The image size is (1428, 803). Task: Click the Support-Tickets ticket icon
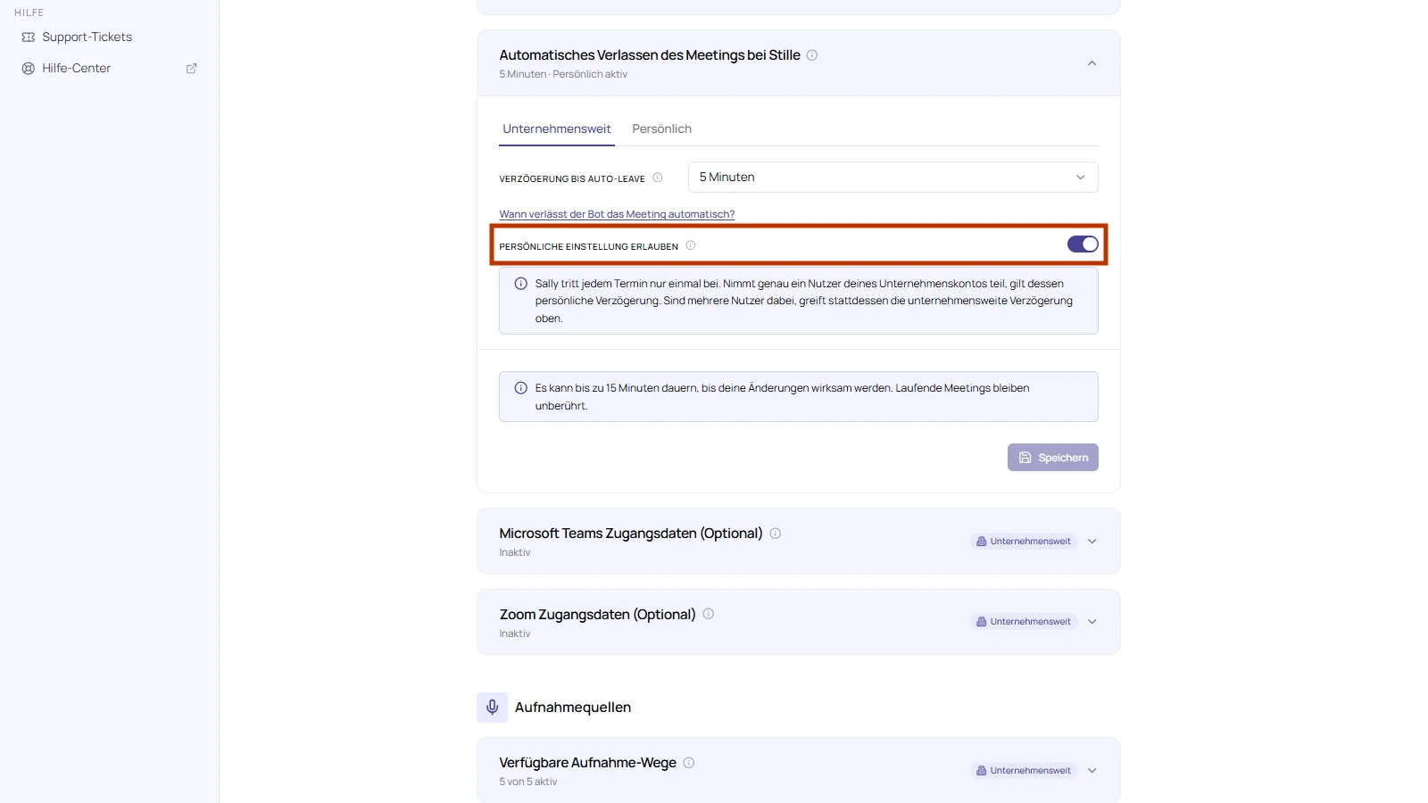click(x=29, y=37)
